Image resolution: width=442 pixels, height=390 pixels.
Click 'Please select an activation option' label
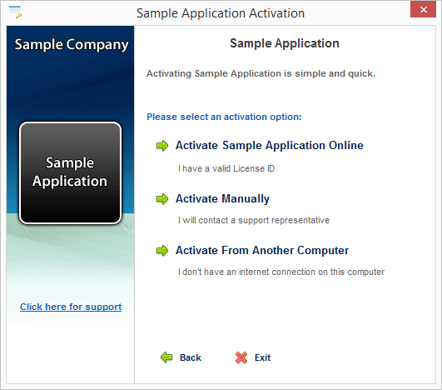(224, 117)
